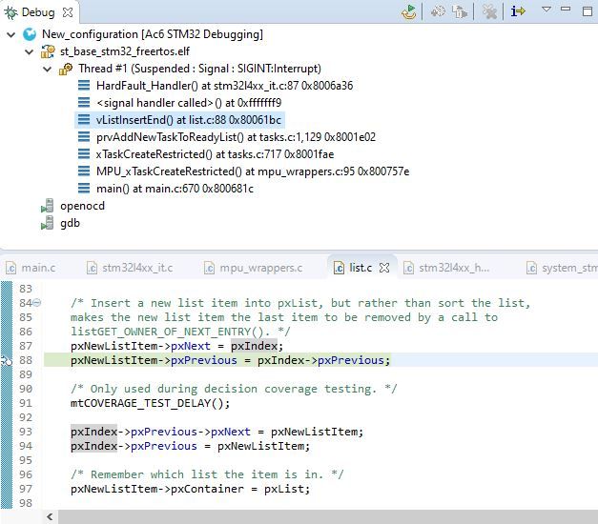Minimize the Debug view panel

566,9
